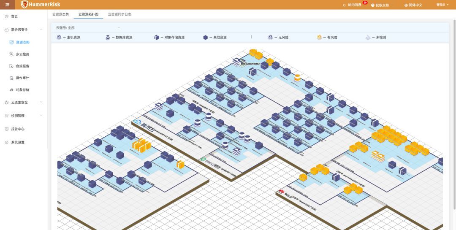
Task: Click the 无风险 legend icon
Action: (270, 37)
